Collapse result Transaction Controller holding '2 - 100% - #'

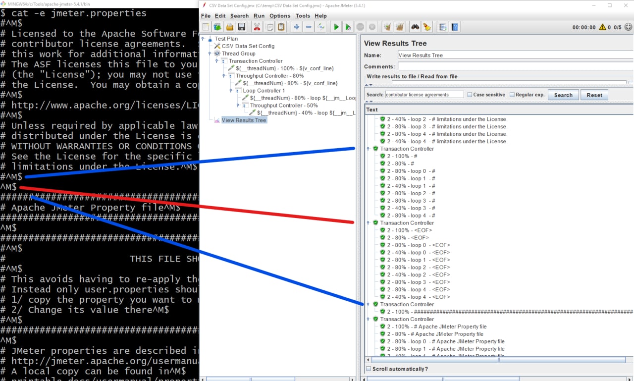click(x=368, y=149)
